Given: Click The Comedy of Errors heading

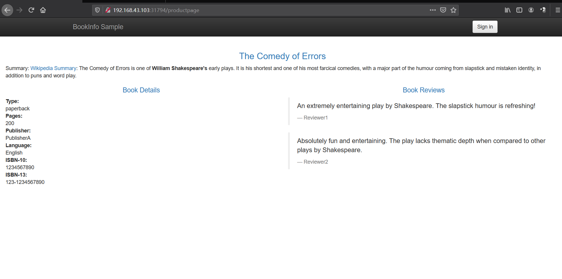Looking at the screenshot, I should click(282, 56).
